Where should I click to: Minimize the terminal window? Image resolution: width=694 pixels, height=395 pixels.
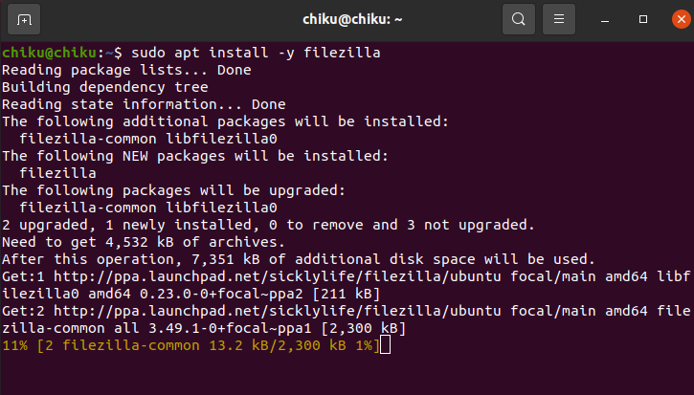click(605, 18)
